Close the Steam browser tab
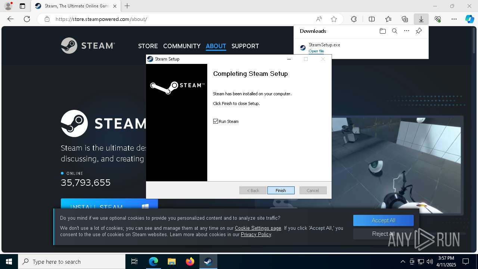This screenshot has width=478, height=269. click(x=115, y=6)
